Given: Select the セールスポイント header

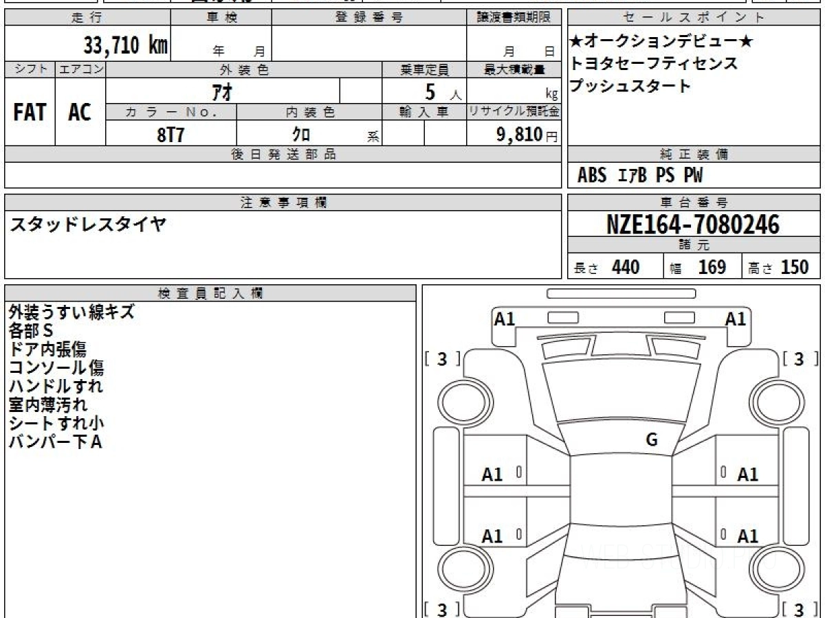Looking at the screenshot, I should [694, 18].
